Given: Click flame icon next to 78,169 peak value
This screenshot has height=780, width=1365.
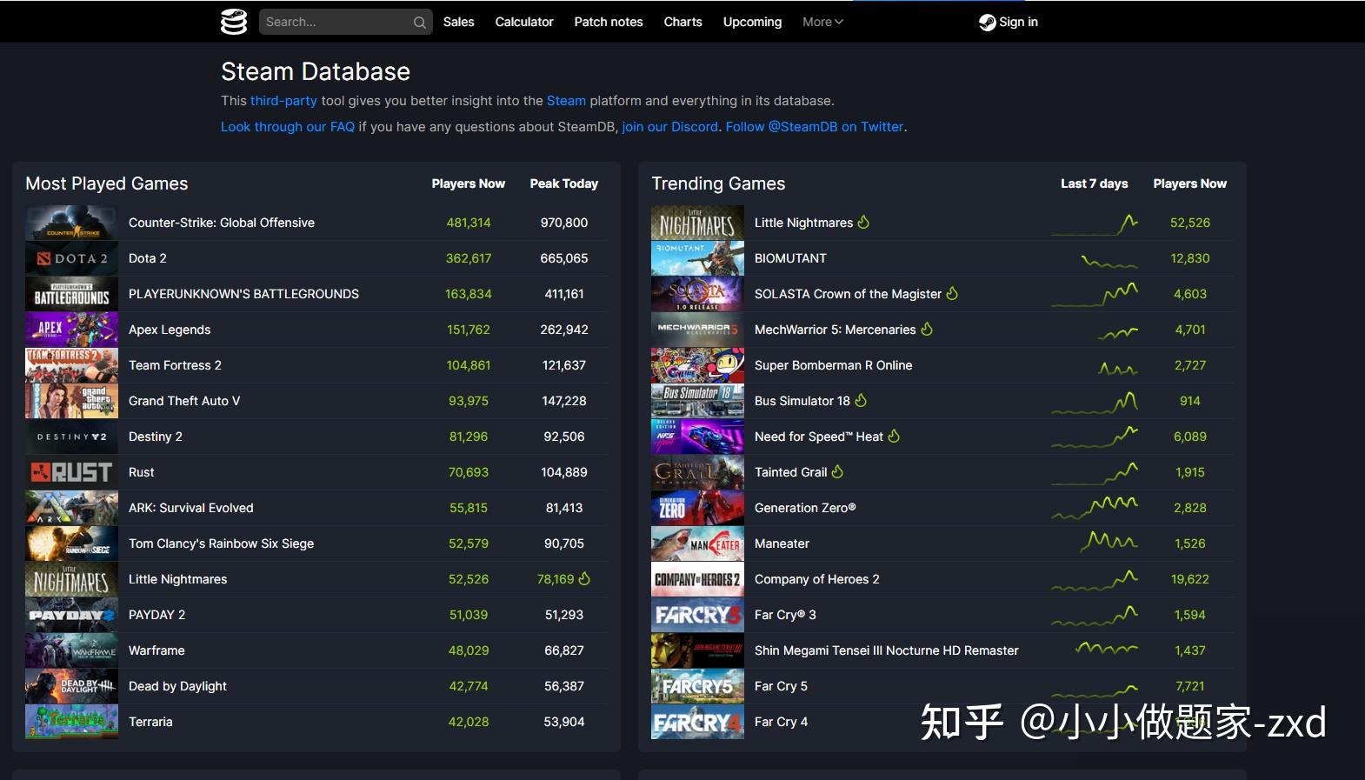Looking at the screenshot, I should point(584,578).
